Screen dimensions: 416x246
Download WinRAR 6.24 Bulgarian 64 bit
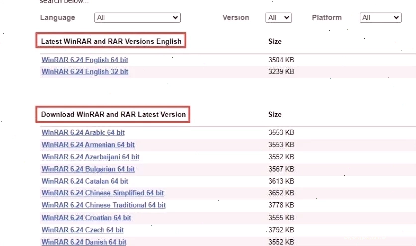tap(89, 169)
